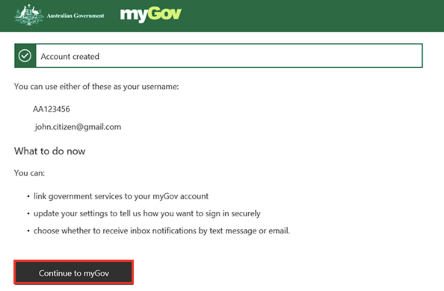This screenshot has height=291, width=444.
Task: Click the myGov logo in header
Action: [150, 14]
